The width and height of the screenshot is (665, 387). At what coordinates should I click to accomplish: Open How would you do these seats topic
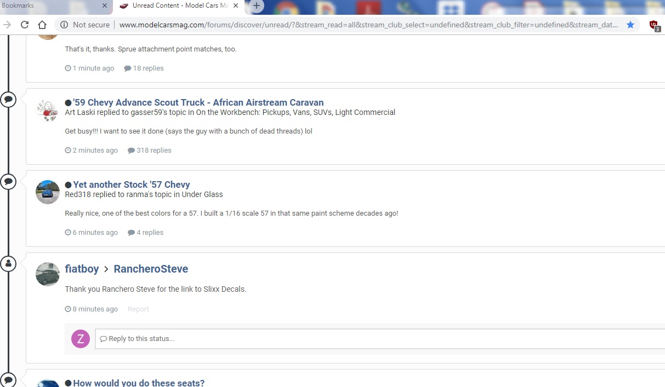pyautogui.click(x=139, y=383)
